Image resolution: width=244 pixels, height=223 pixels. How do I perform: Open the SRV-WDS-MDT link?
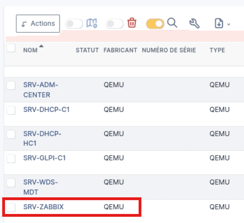point(41,187)
